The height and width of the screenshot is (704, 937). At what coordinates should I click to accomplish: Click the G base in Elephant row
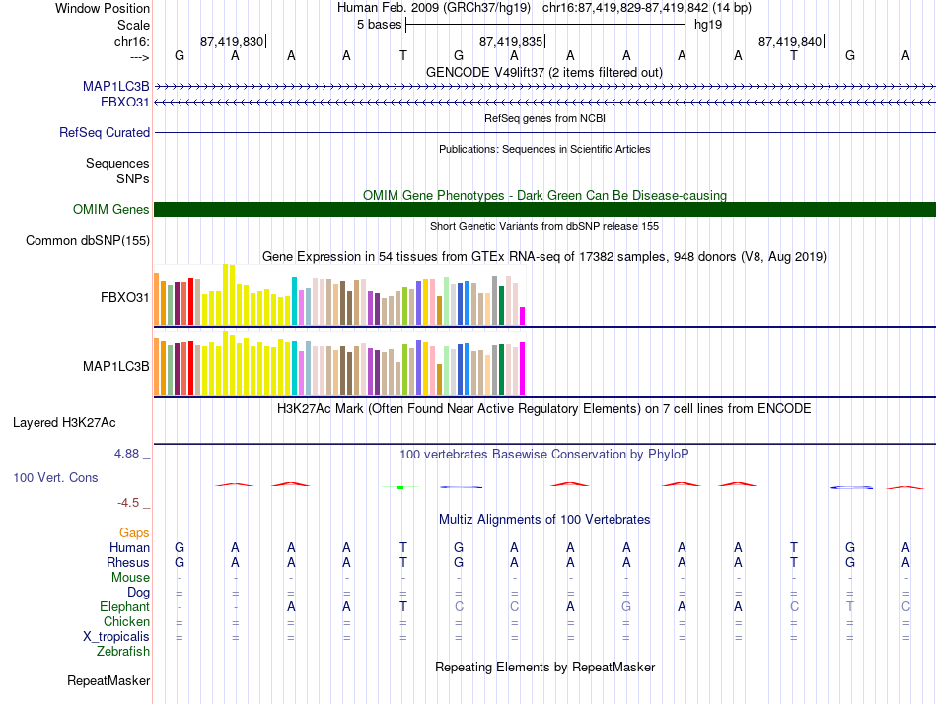pos(625,606)
